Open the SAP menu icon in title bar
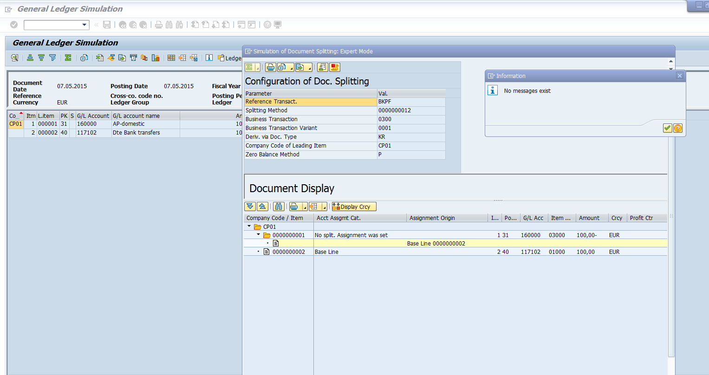The image size is (709, 375). [x=8, y=9]
